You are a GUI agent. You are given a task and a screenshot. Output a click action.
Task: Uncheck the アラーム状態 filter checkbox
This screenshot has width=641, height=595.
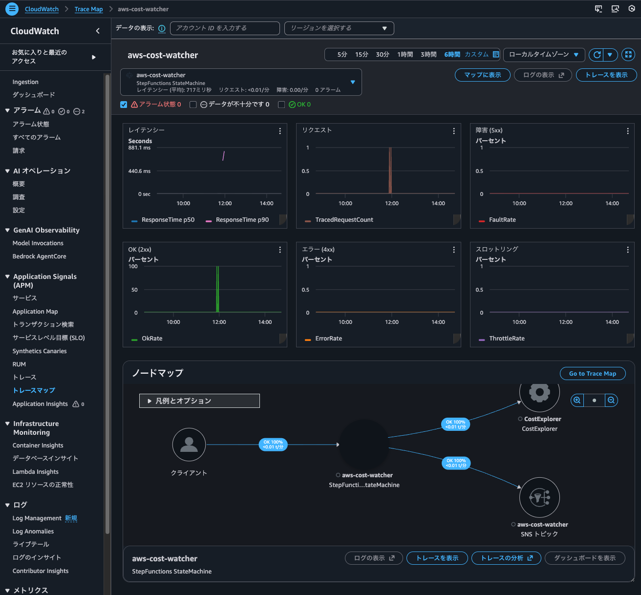tap(124, 104)
